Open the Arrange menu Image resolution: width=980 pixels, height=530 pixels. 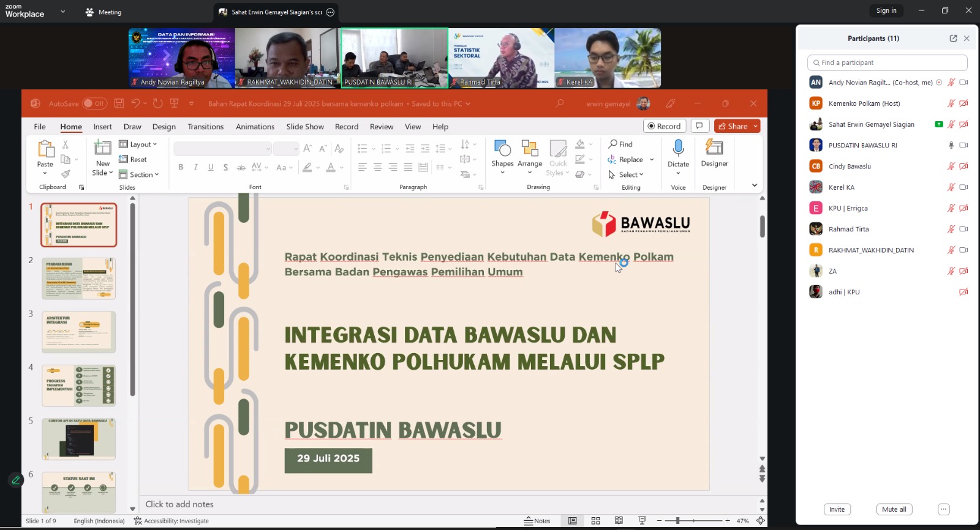[530, 157]
